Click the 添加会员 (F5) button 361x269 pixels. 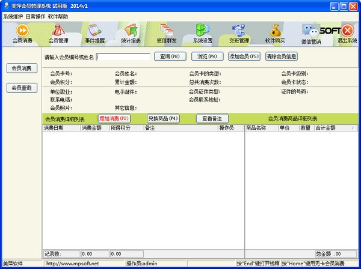point(244,56)
